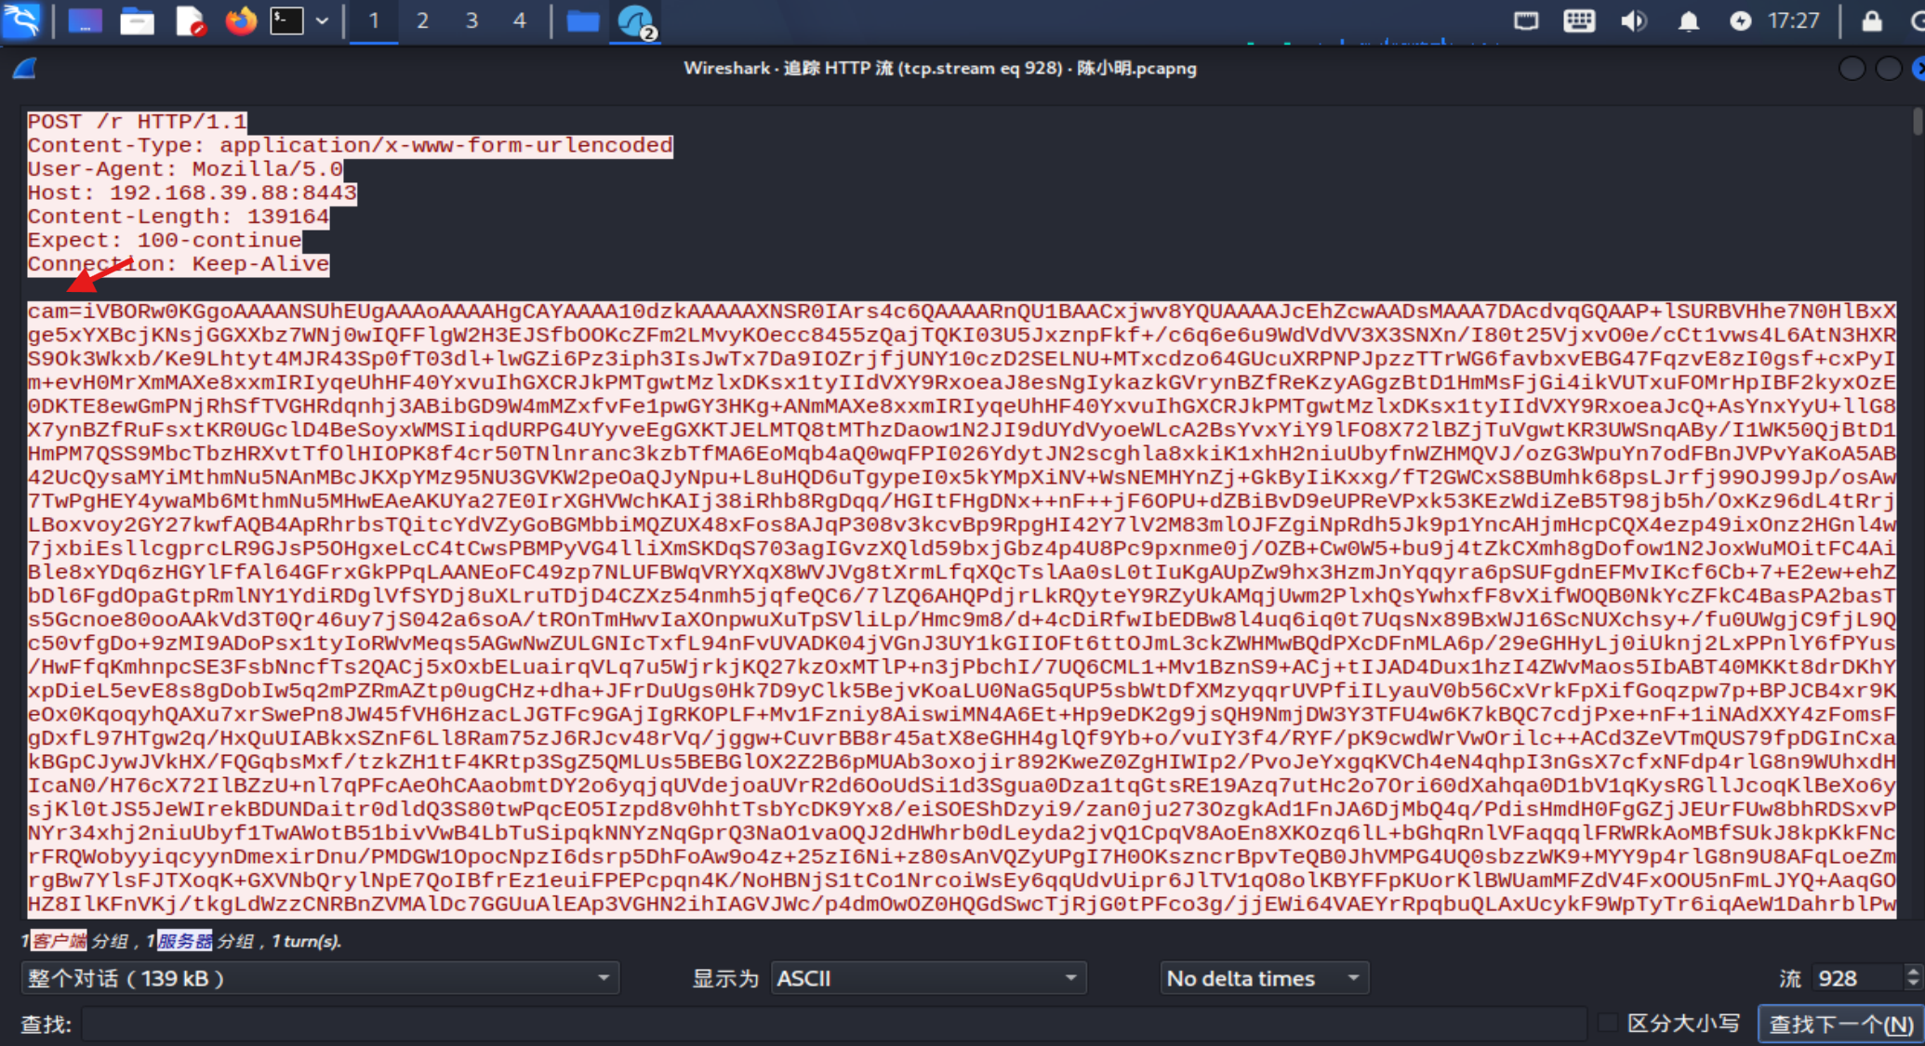1925x1046 pixels.
Task: Open the Kali Linux applications menu
Action: (x=21, y=20)
